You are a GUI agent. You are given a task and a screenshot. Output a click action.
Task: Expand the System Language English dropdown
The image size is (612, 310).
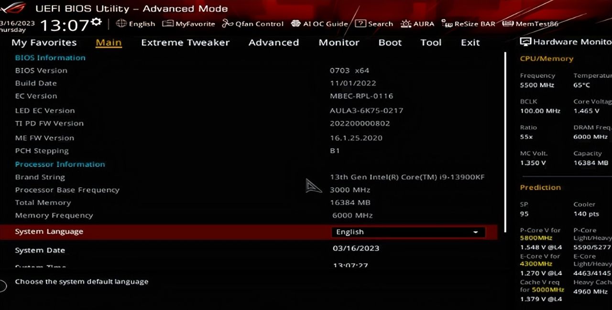click(x=408, y=232)
